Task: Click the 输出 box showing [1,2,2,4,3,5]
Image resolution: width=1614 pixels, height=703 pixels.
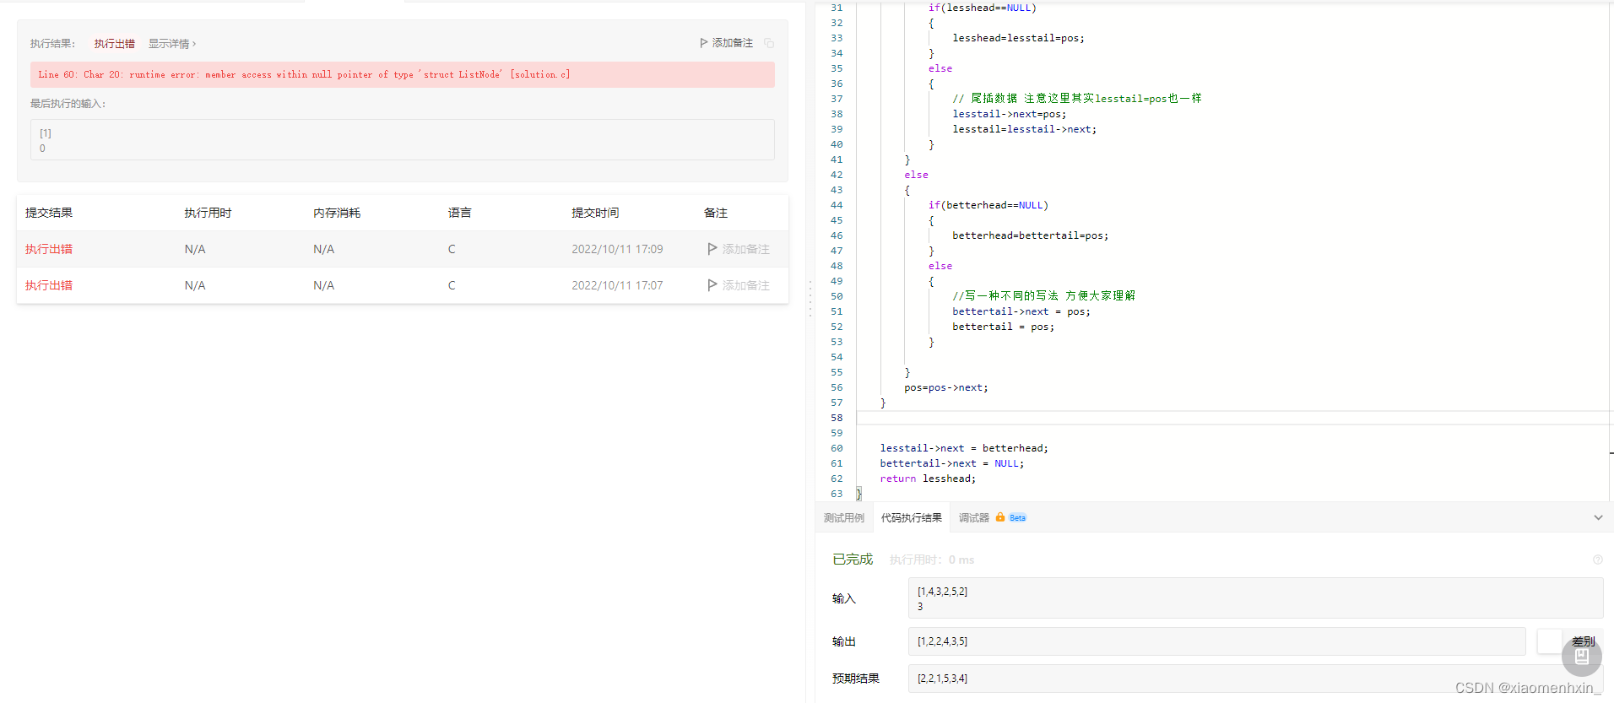Action: (1216, 641)
